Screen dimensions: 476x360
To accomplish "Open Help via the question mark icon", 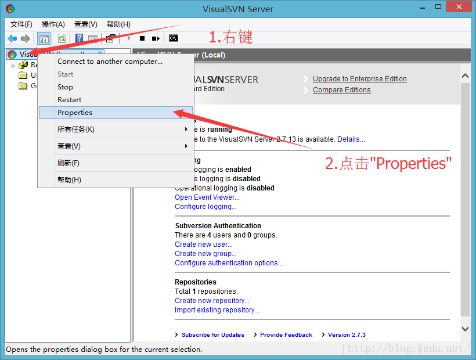I will pos(79,38).
